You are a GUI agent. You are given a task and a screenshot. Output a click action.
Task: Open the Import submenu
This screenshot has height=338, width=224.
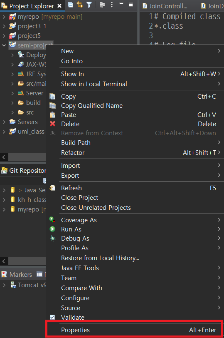tap(135, 166)
